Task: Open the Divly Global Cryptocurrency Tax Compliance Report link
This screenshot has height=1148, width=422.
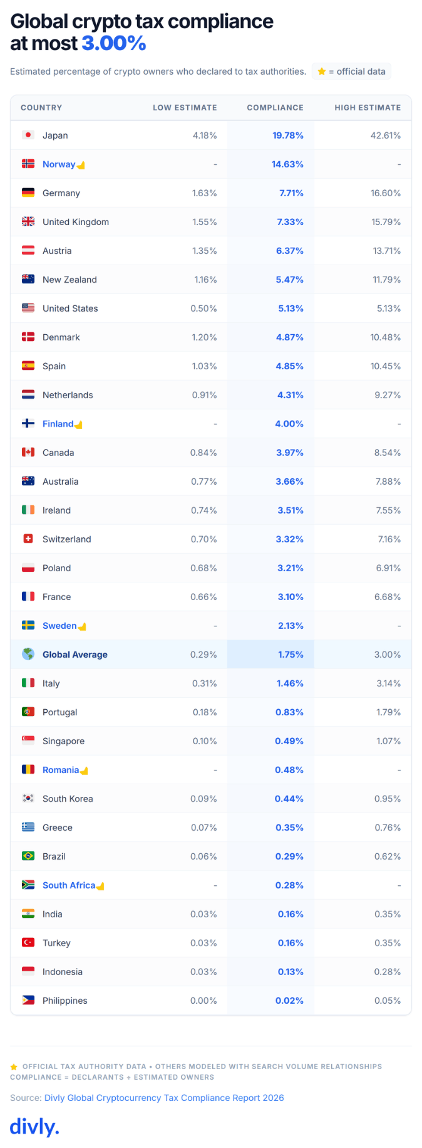Action: [164, 1097]
